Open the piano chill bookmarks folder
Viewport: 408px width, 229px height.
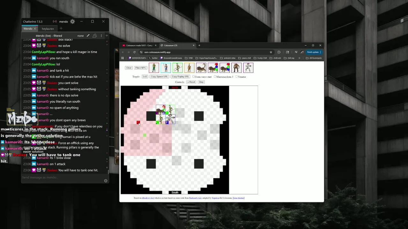[x=245, y=58]
